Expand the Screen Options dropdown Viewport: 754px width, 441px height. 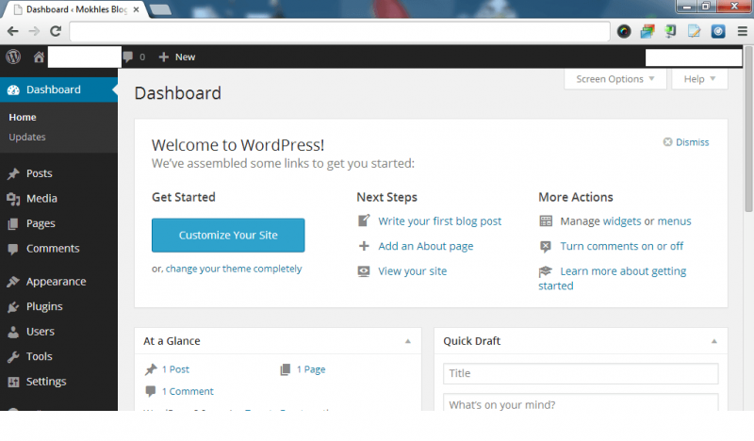tap(615, 79)
